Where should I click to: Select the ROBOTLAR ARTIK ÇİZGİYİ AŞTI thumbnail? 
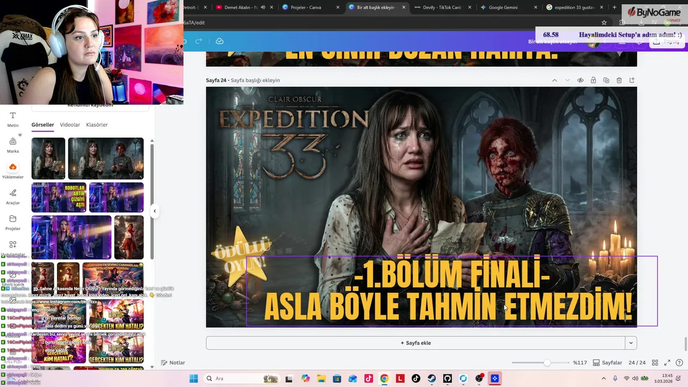[59, 197]
